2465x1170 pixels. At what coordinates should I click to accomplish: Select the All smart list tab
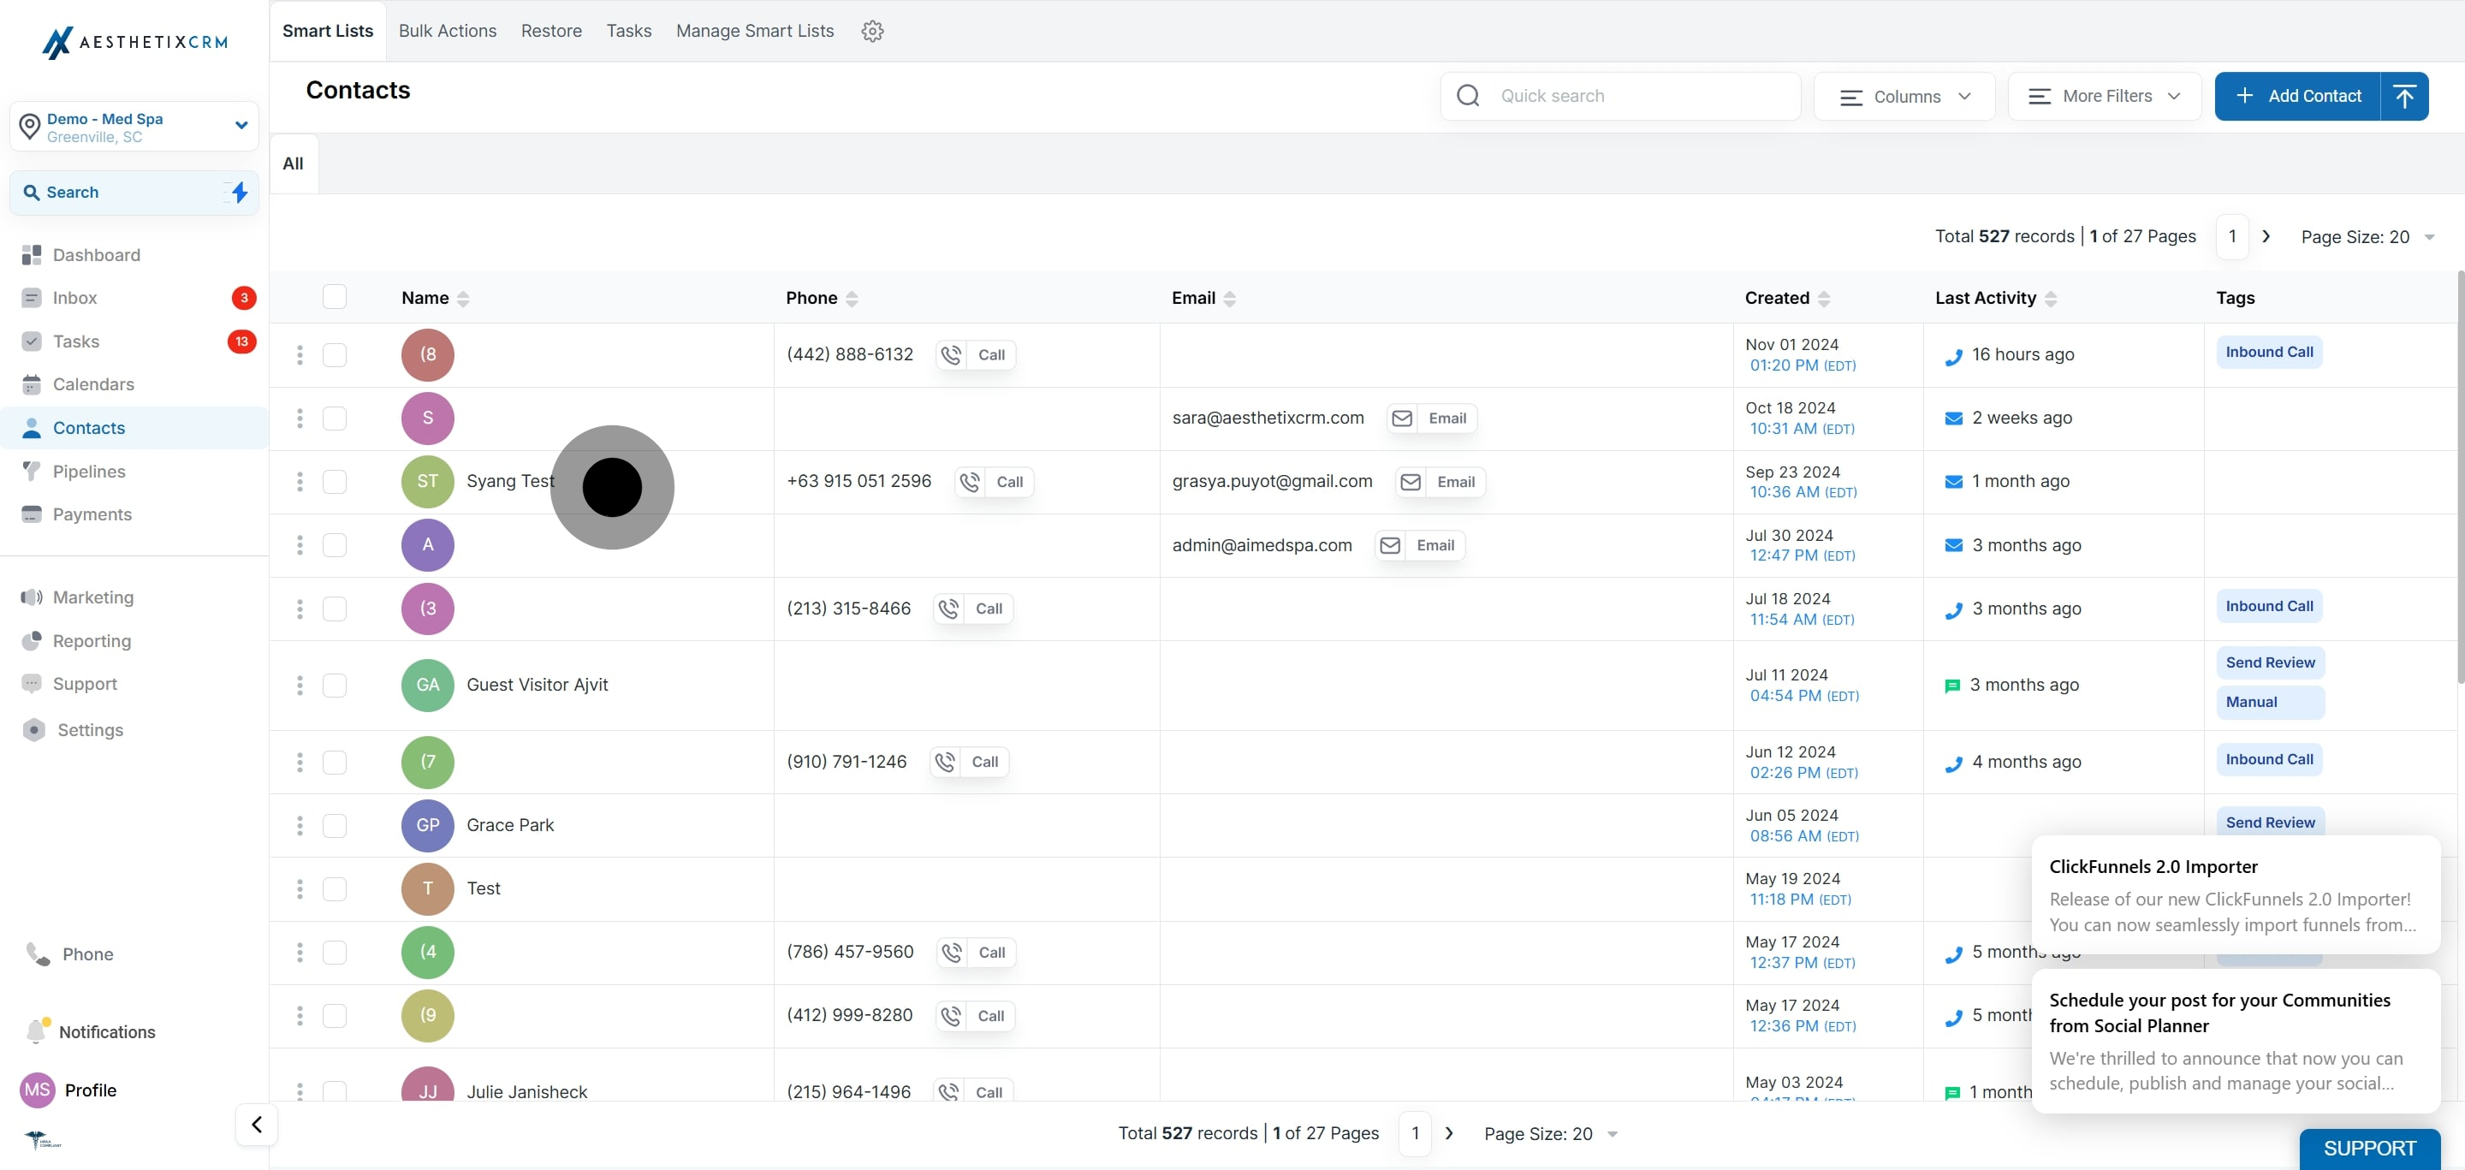pyautogui.click(x=293, y=163)
